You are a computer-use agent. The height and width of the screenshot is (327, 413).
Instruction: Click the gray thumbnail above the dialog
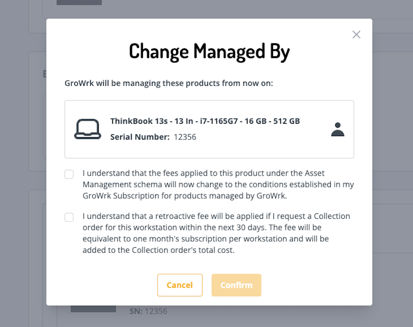coord(79,2)
